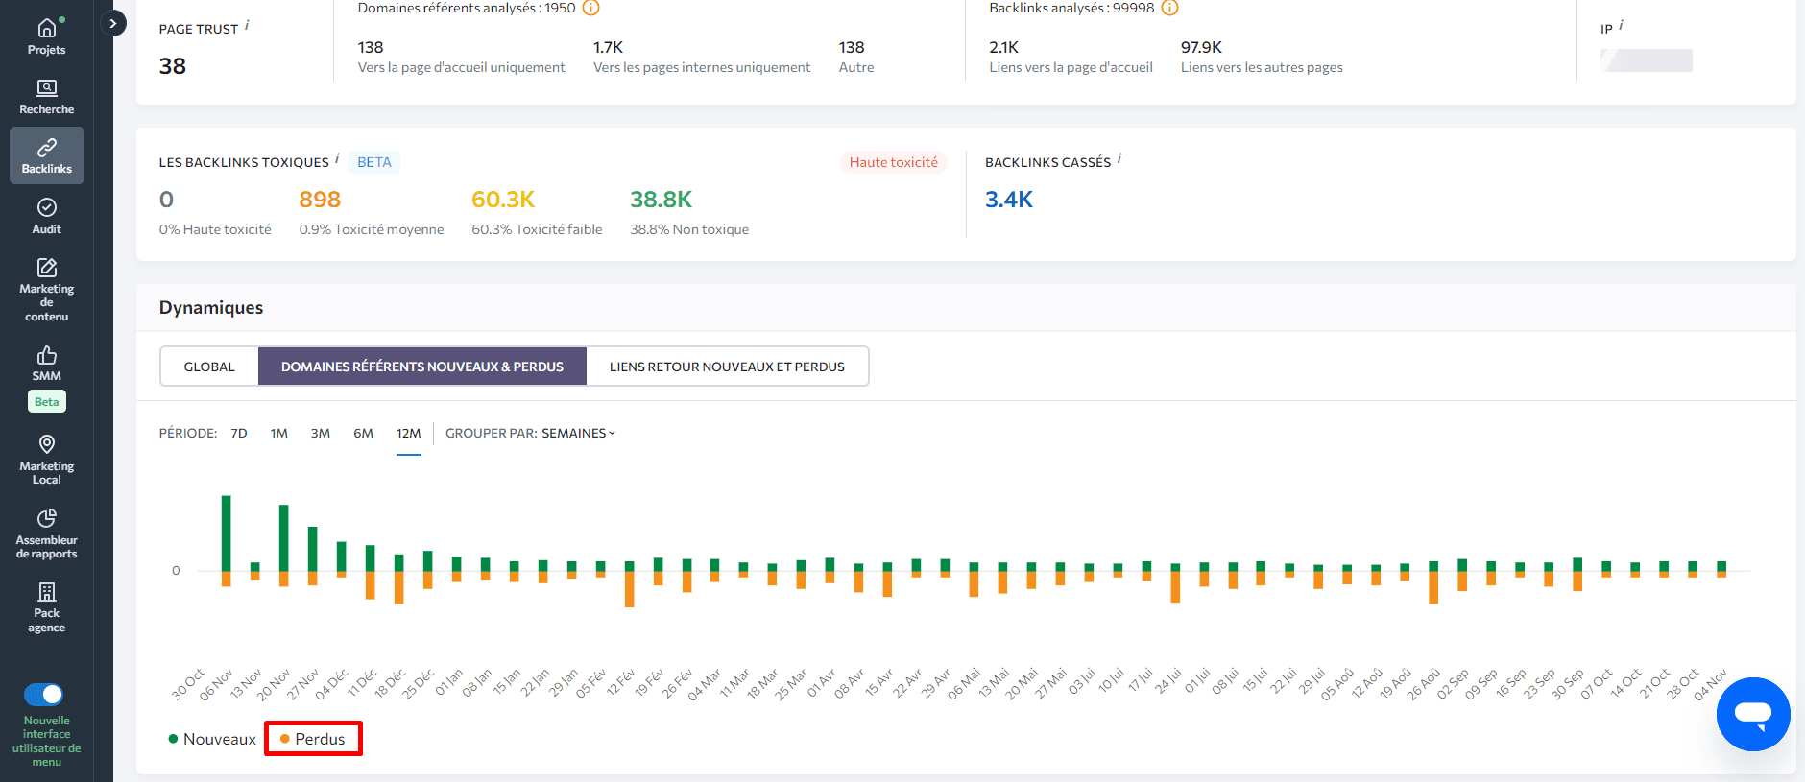The height and width of the screenshot is (782, 1805).
Task: Click the IP info icon
Action: click(1621, 25)
